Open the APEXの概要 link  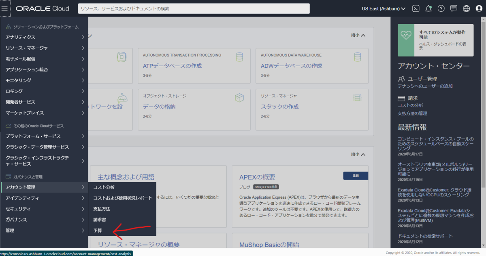click(257, 177)
